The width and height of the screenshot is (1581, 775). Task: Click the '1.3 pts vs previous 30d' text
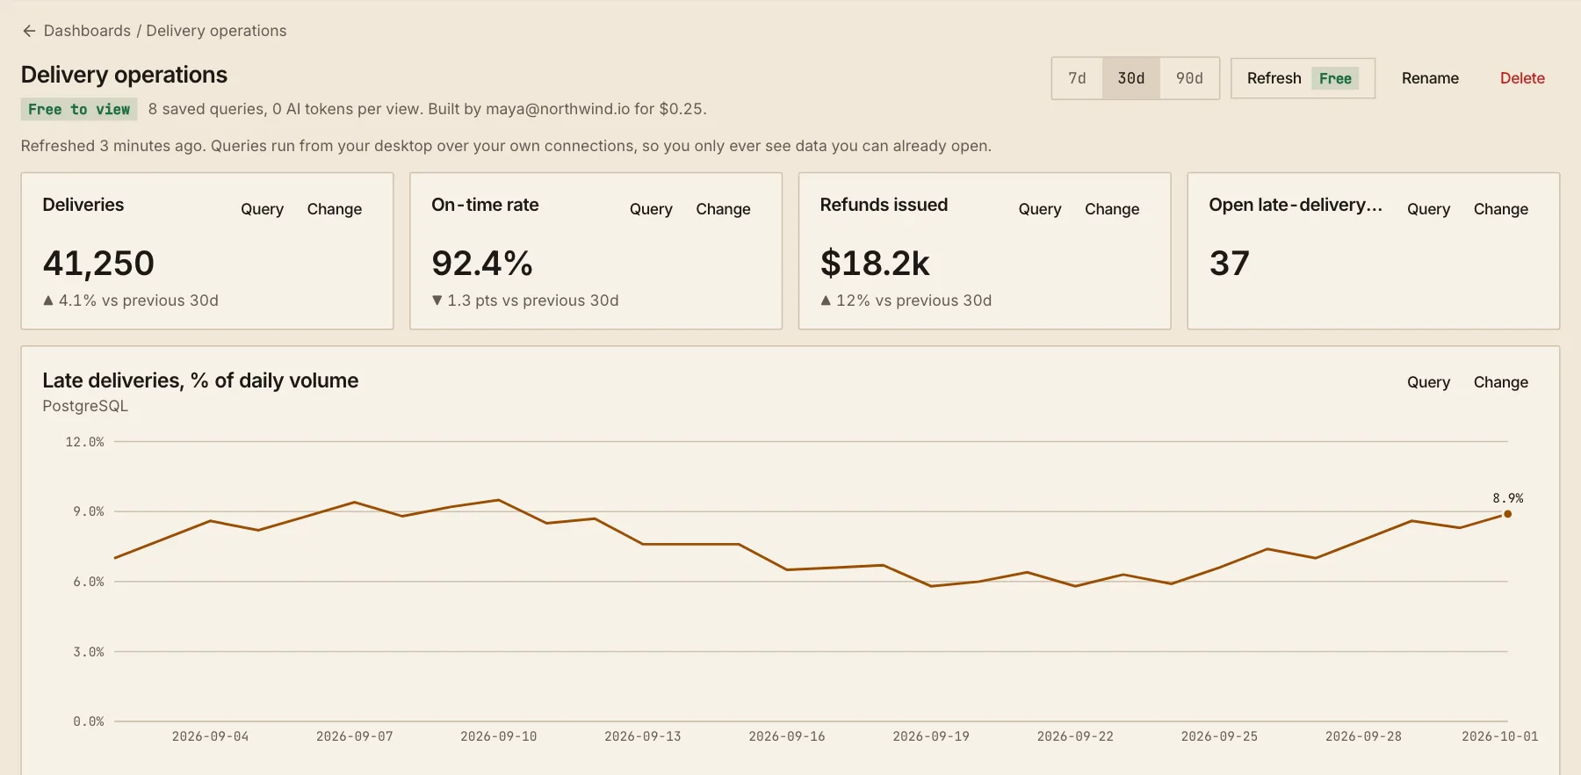[x=532, y=301]
